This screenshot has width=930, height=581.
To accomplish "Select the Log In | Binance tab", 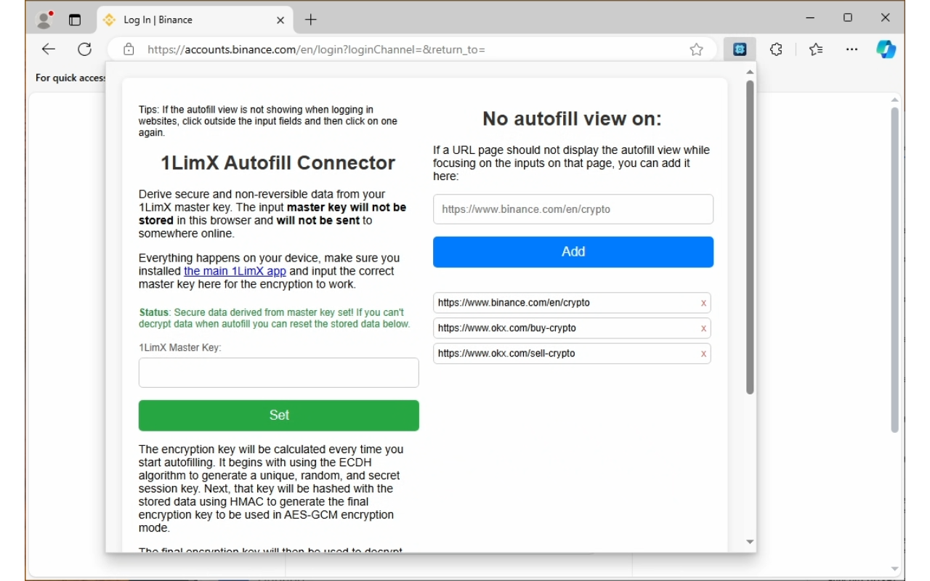I will [195, 20].
